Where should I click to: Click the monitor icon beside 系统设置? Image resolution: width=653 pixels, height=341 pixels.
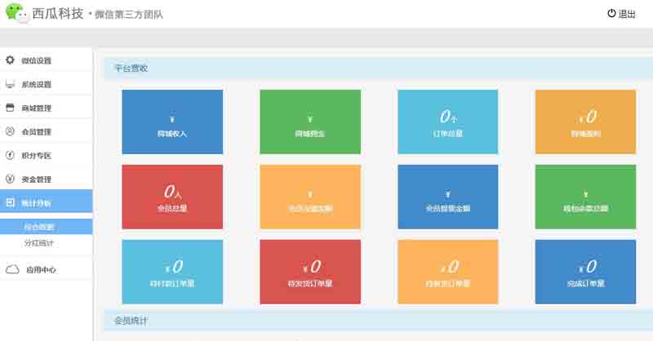tap(11, 84)
